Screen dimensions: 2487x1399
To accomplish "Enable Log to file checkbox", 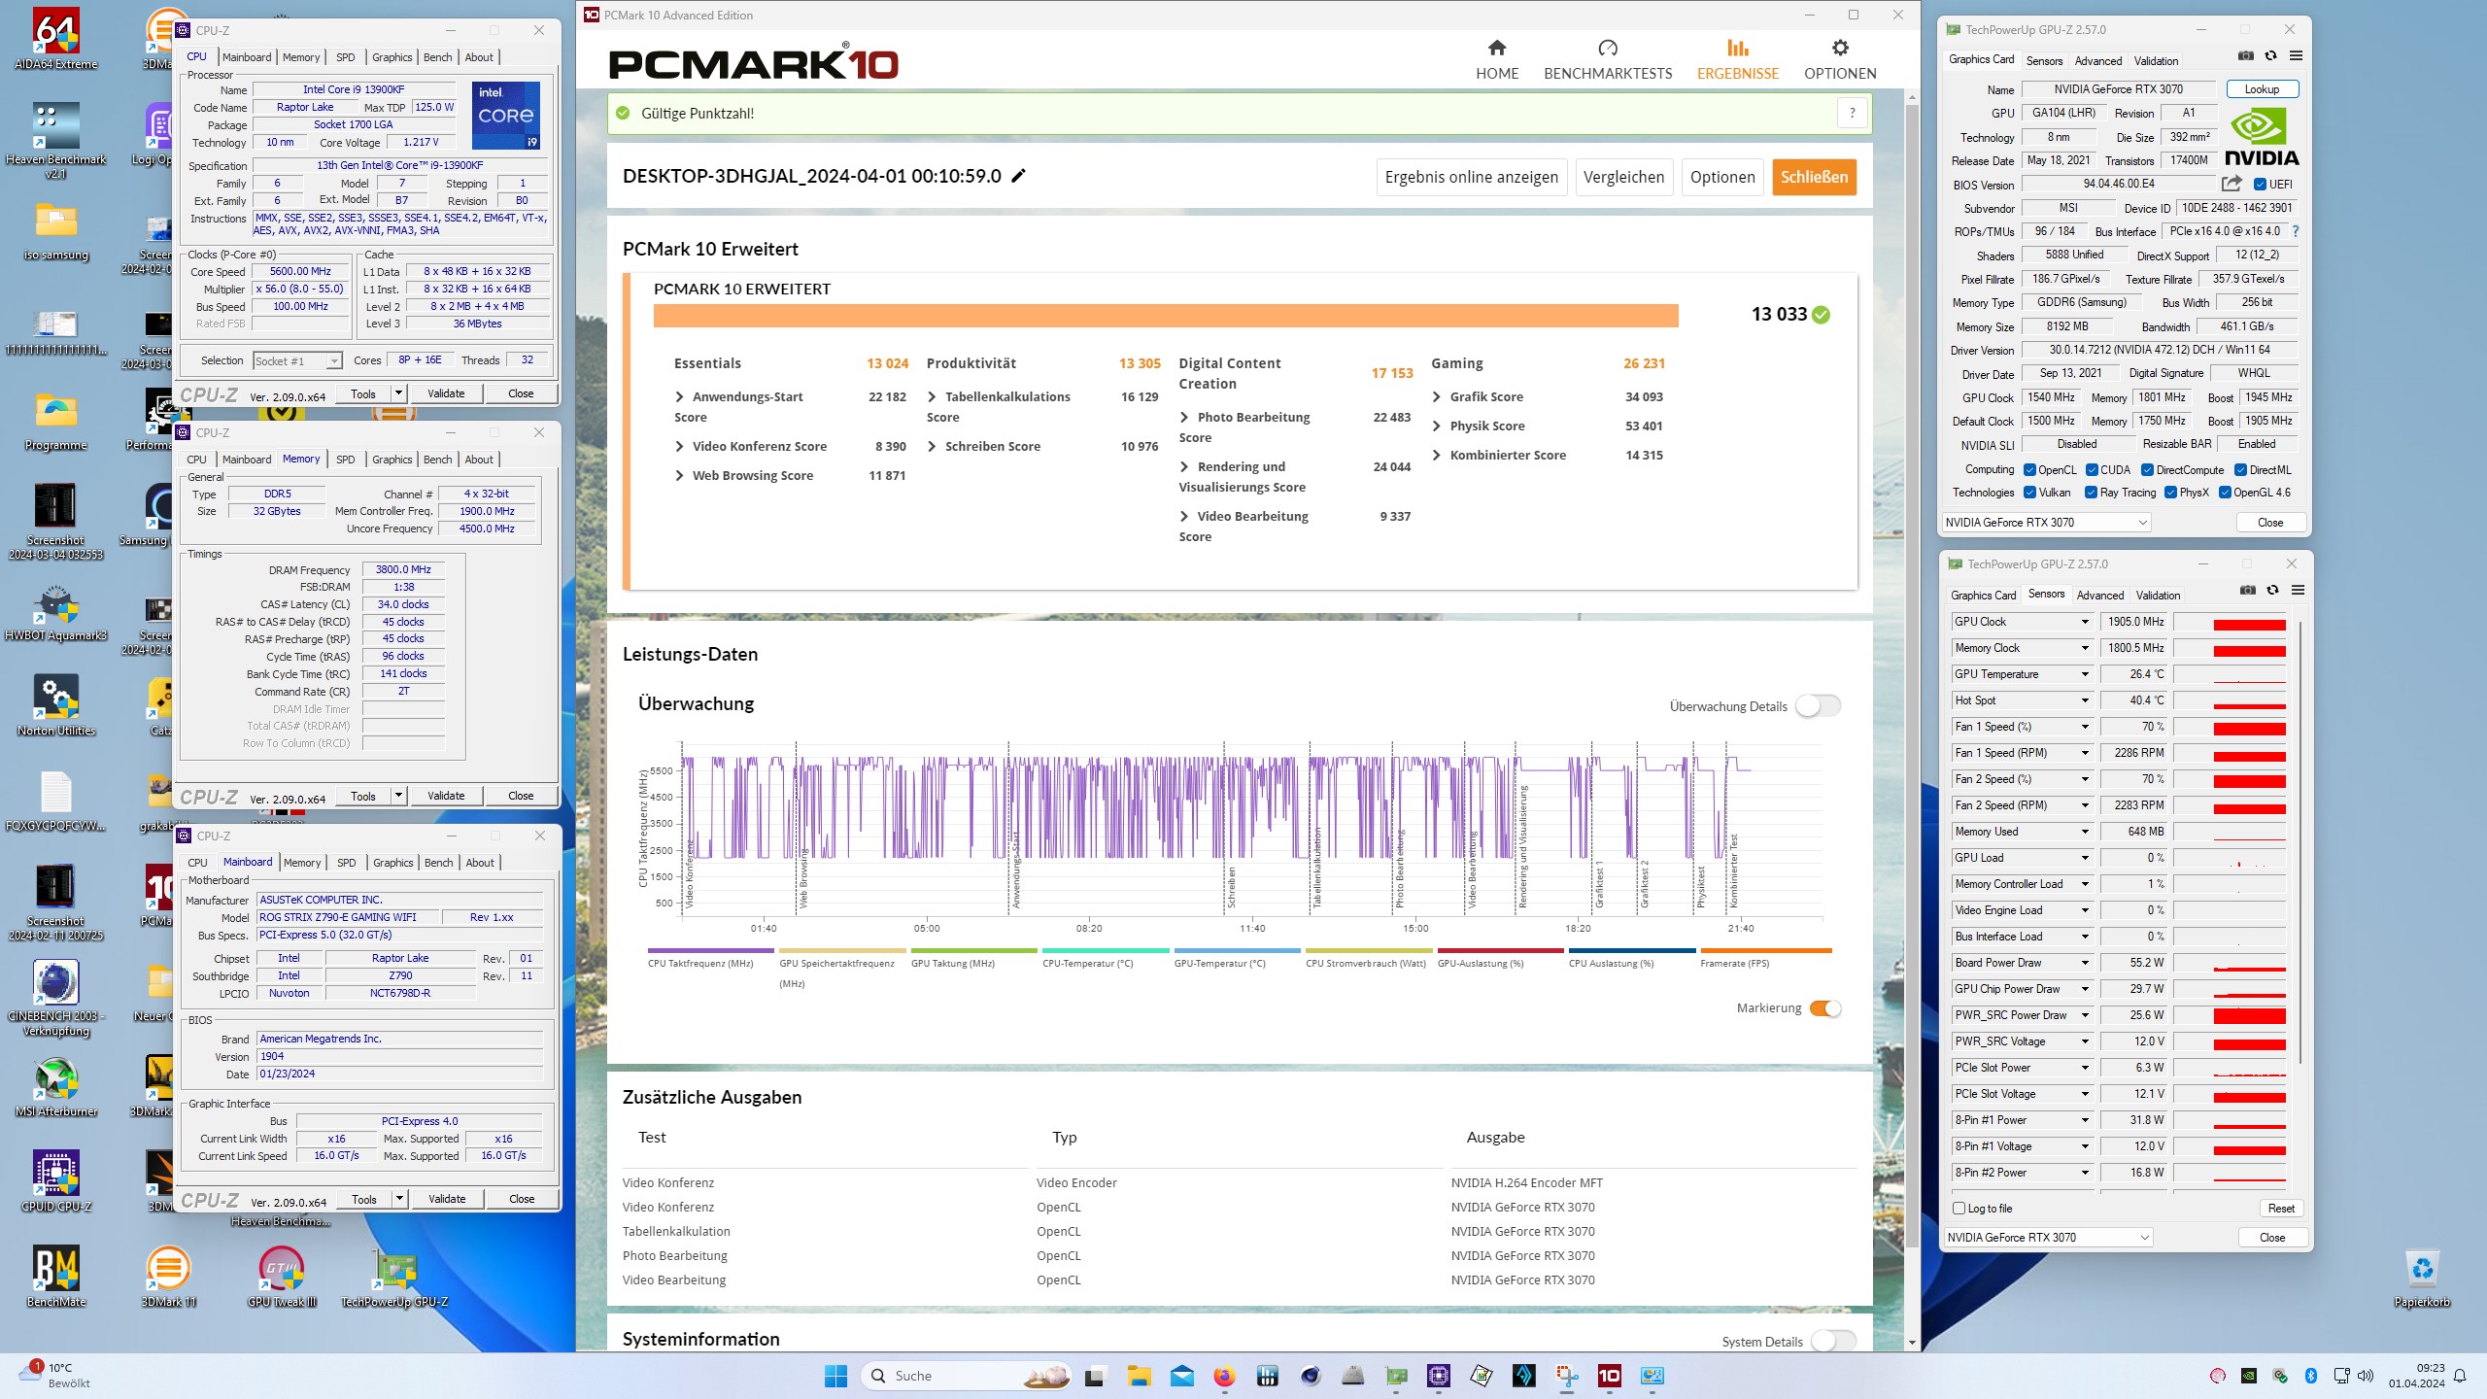I will tap(1959, 1208).
